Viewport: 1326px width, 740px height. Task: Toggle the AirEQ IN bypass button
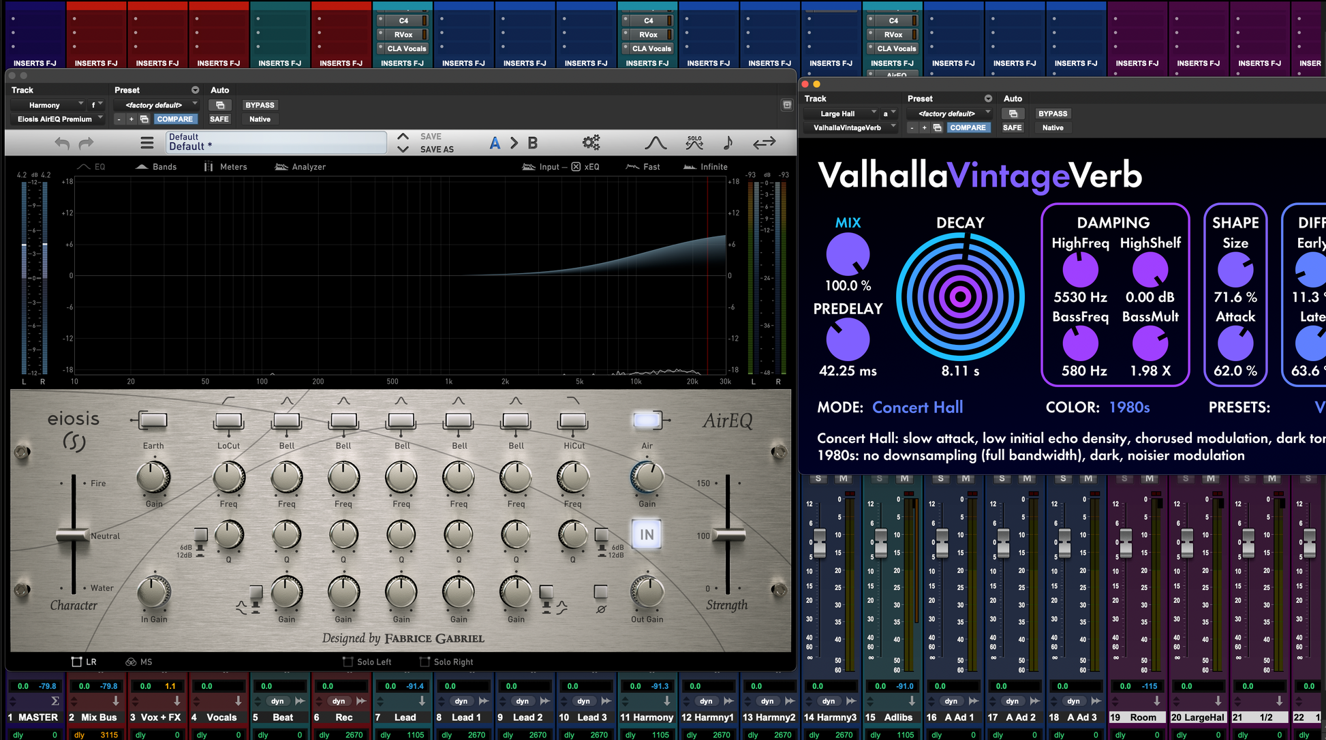click(x=646, y=535)
